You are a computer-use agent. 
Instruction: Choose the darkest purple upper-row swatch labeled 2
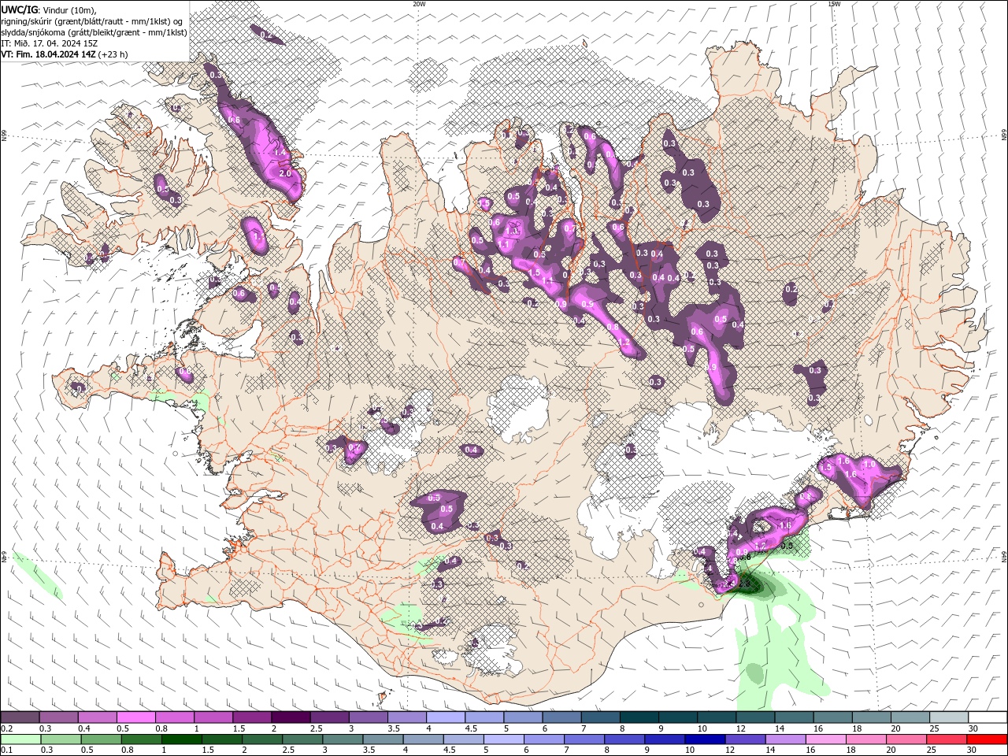coord(291,717)
